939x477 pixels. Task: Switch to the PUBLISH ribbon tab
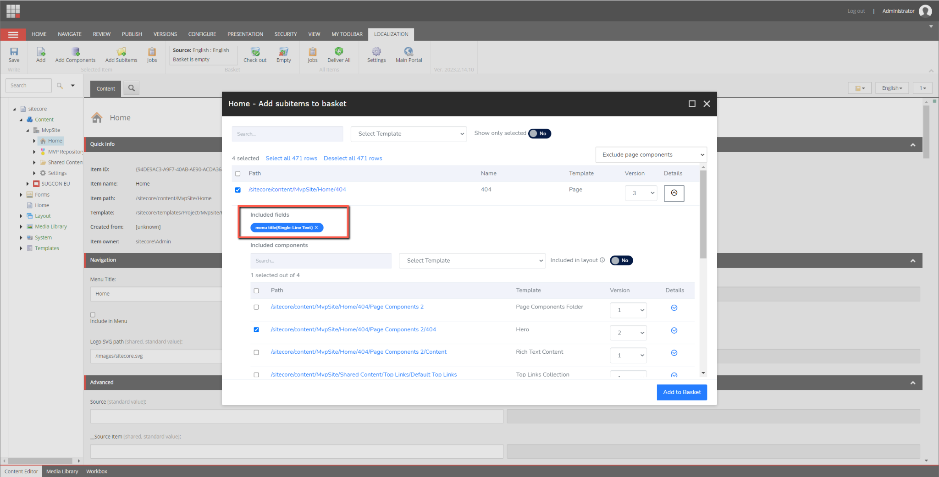(132, 34)
